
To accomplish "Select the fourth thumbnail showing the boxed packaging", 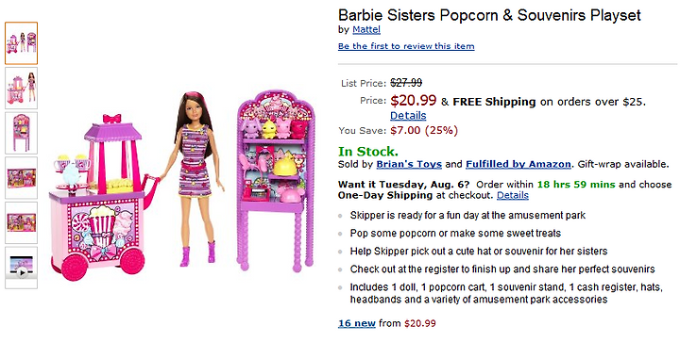I will click(x=21, y=178).
